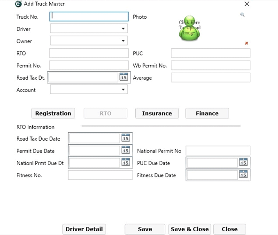Open Nationl Prmt Due Dt calendar
Image resolution: width=278 pixels, height=235 pixels.
pos(126,162)
